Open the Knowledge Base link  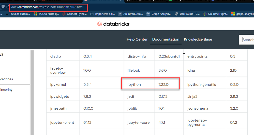point(198,39)
